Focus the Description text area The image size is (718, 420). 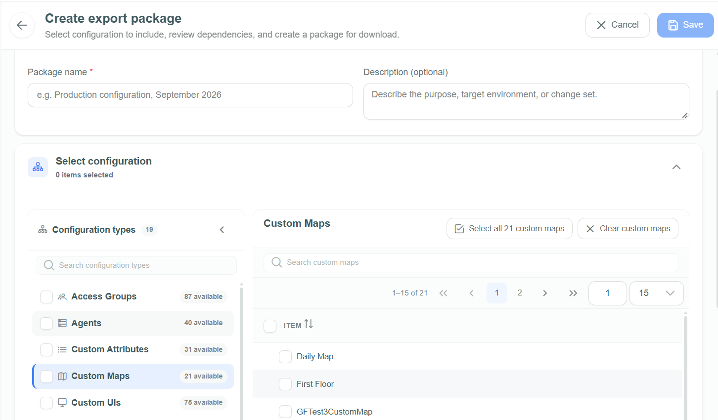526,101
